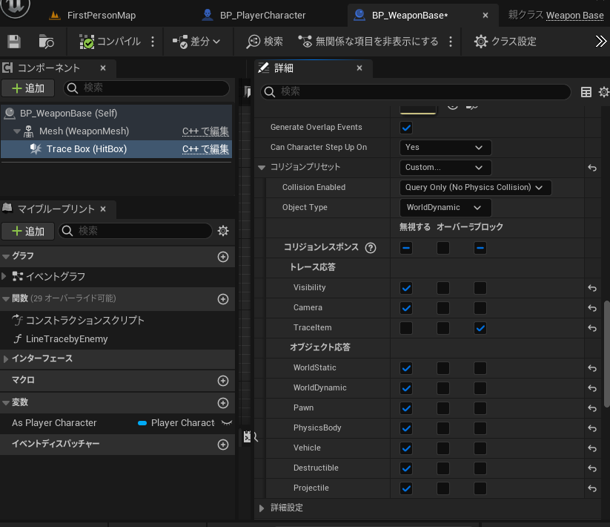Click the details panel vertical scrollbar

(606, 353)
